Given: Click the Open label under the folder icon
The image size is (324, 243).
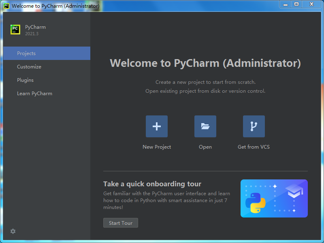Looking at the screenshot, I should pyautogui.click(x=205, y=147).
